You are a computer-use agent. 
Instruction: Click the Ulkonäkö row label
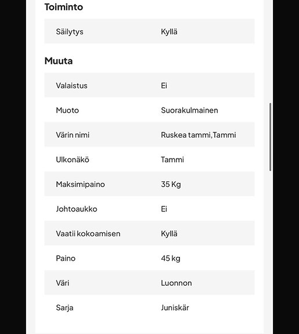click(73, 160)
